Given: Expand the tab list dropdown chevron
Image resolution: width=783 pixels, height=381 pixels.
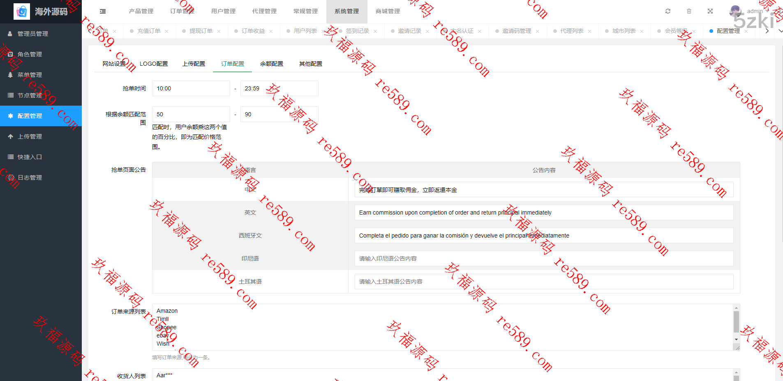Looking at the screenshot, I should (780, 31).
